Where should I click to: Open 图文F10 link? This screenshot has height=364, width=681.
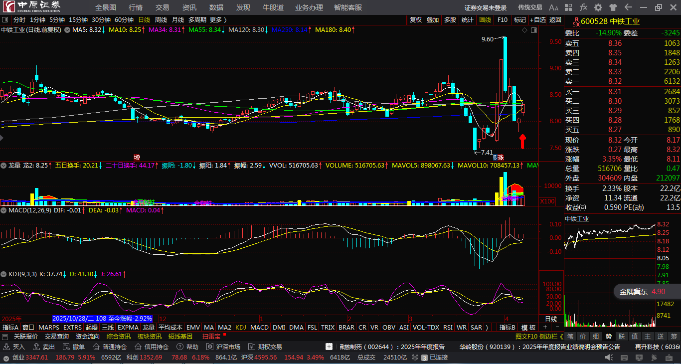[526, 336]
